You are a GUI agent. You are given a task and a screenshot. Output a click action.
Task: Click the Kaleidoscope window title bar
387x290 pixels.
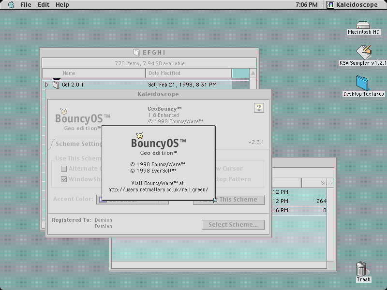[x=159, y=94]
